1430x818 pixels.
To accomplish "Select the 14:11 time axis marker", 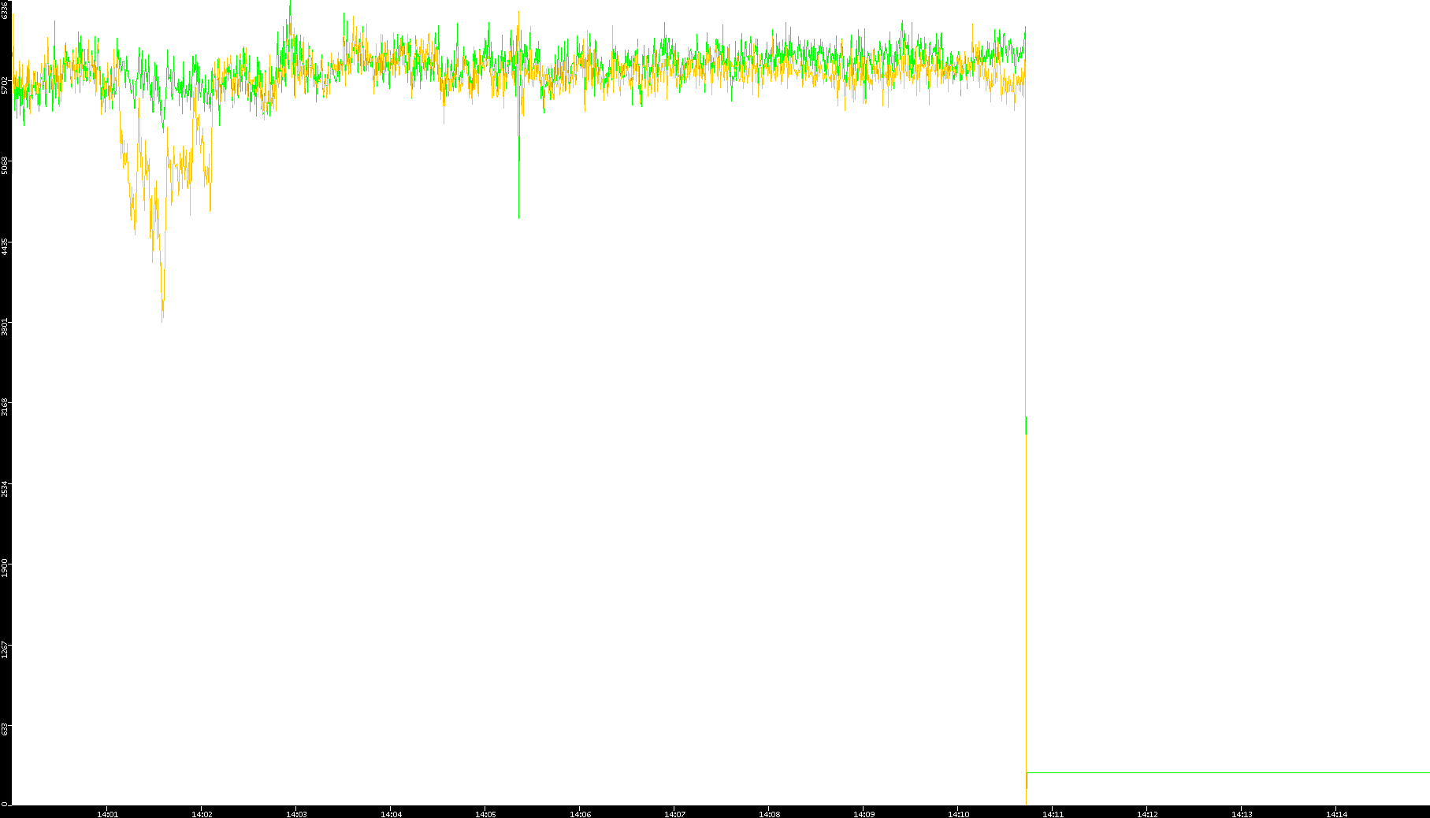I will point(1053,813).
